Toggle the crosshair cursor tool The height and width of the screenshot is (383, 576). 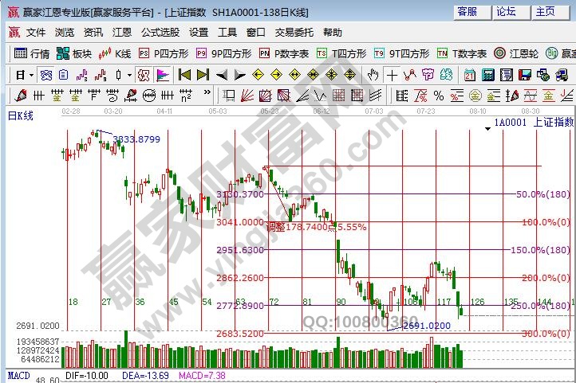click(392, 75)
